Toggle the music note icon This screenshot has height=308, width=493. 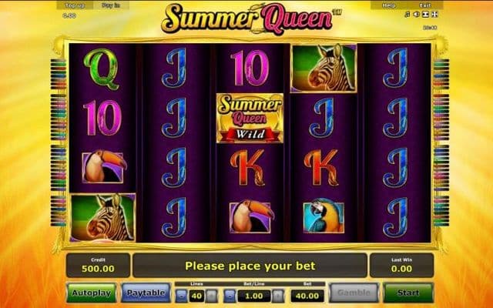407,15
